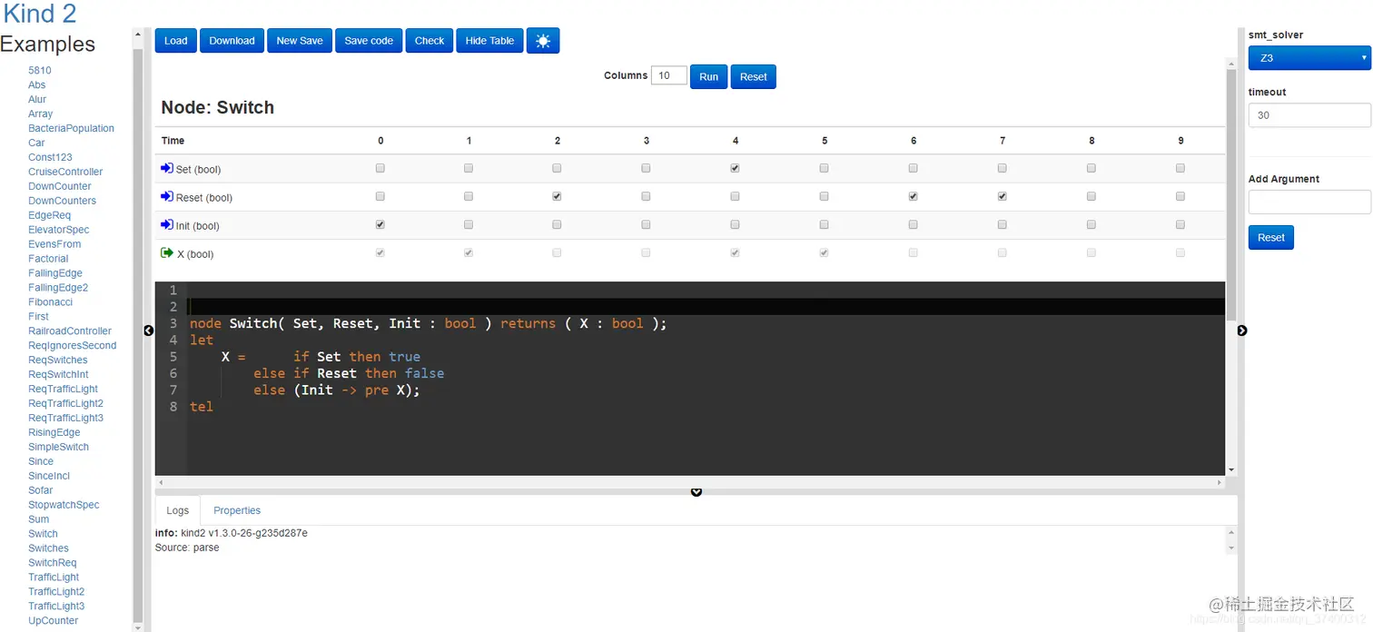This screenshot has height=632, width=1373.
Task: Run the simulation with Run button
Action: (x=708, y=76)
